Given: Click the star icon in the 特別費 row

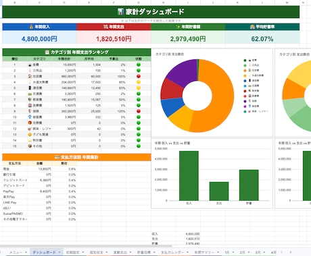Looking at the screenshot, I should click(30, 140).
